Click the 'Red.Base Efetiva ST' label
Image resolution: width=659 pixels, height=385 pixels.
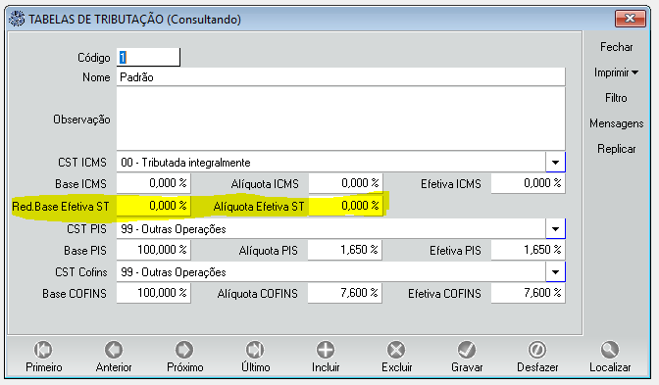(61, 207)
